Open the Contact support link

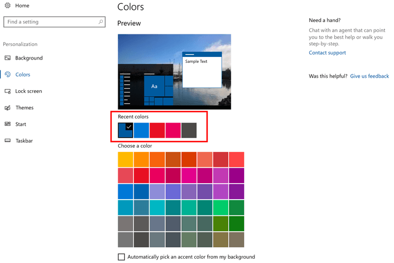(327, 53)
